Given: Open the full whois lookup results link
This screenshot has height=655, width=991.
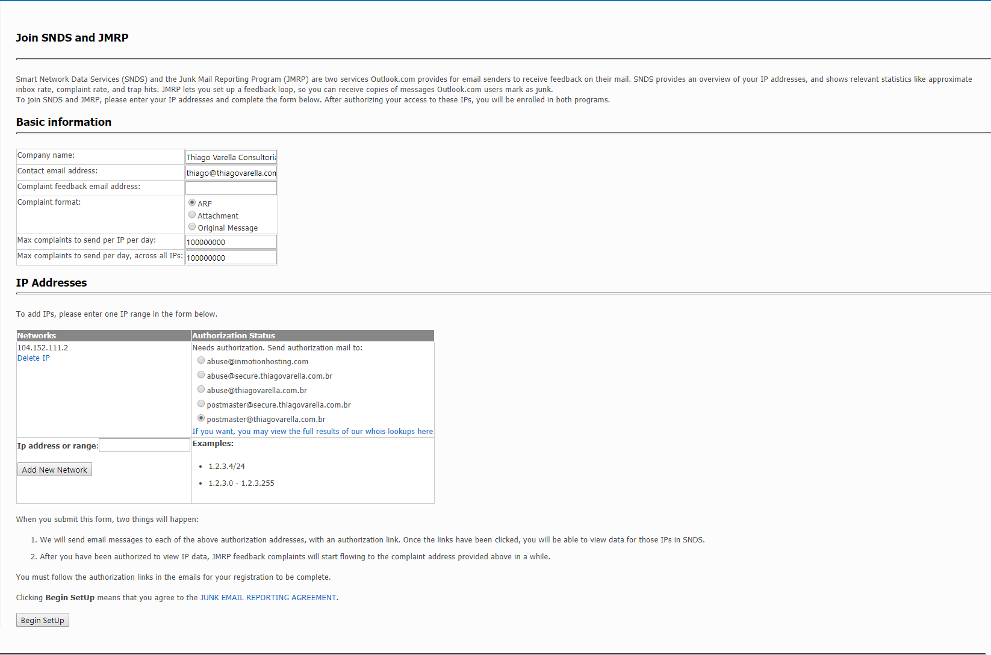Looking at the screenshot, I should [312, 432].
